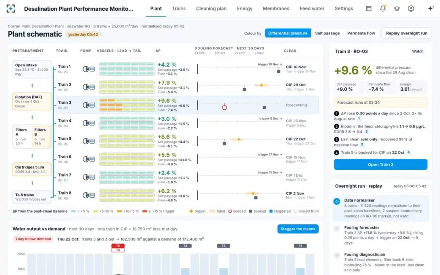Select the Filters A card
Screen dimensions: 440x275
click(x=23, y=137)
